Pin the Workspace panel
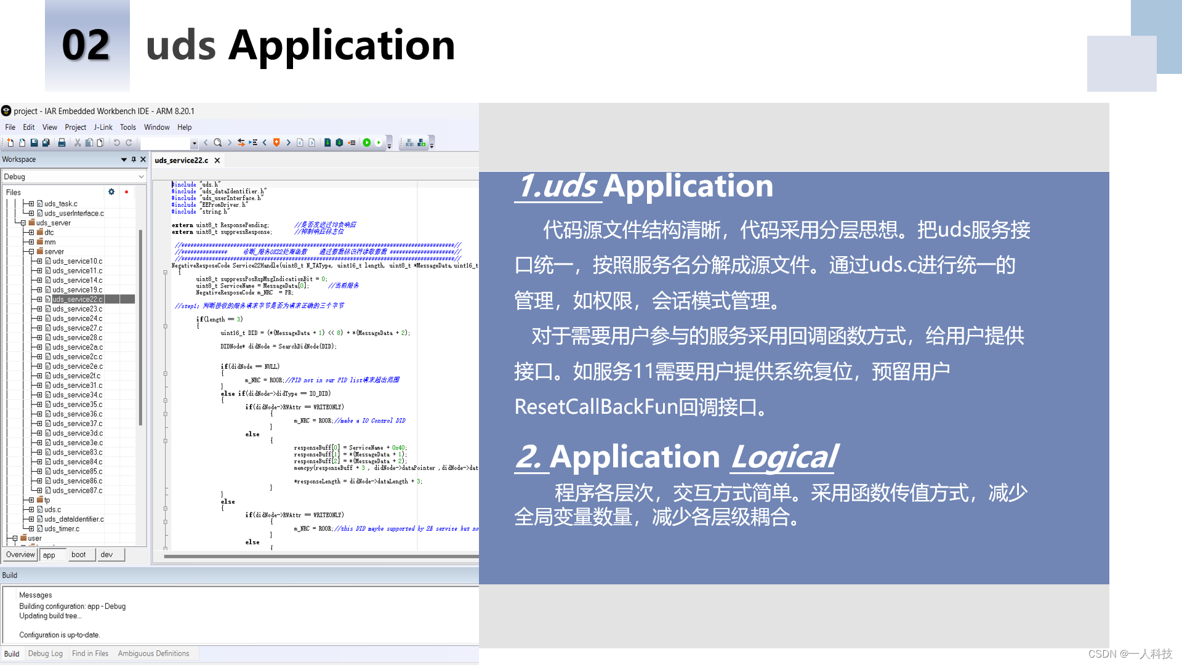Viewport: 1182px width, 665px height. click(x=133, y=159)
